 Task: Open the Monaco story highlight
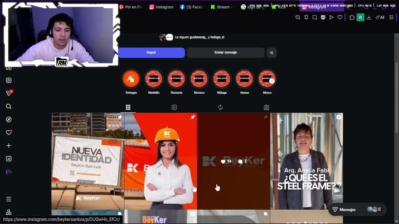(199, 79)
